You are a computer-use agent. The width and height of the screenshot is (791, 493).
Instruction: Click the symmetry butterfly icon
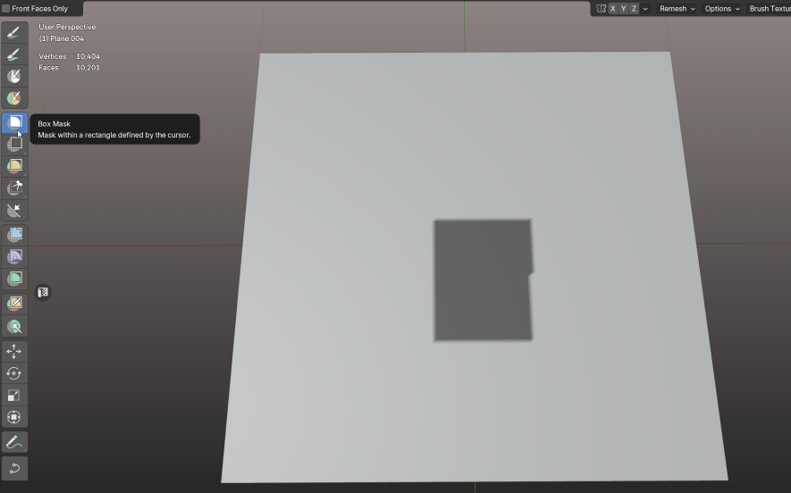coord(601,9)
